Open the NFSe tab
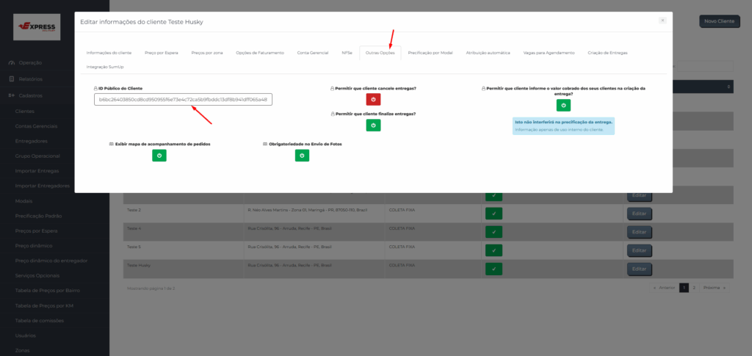Image resolution: width=752 pixels, height=356 pixels. tap(347, 53)
